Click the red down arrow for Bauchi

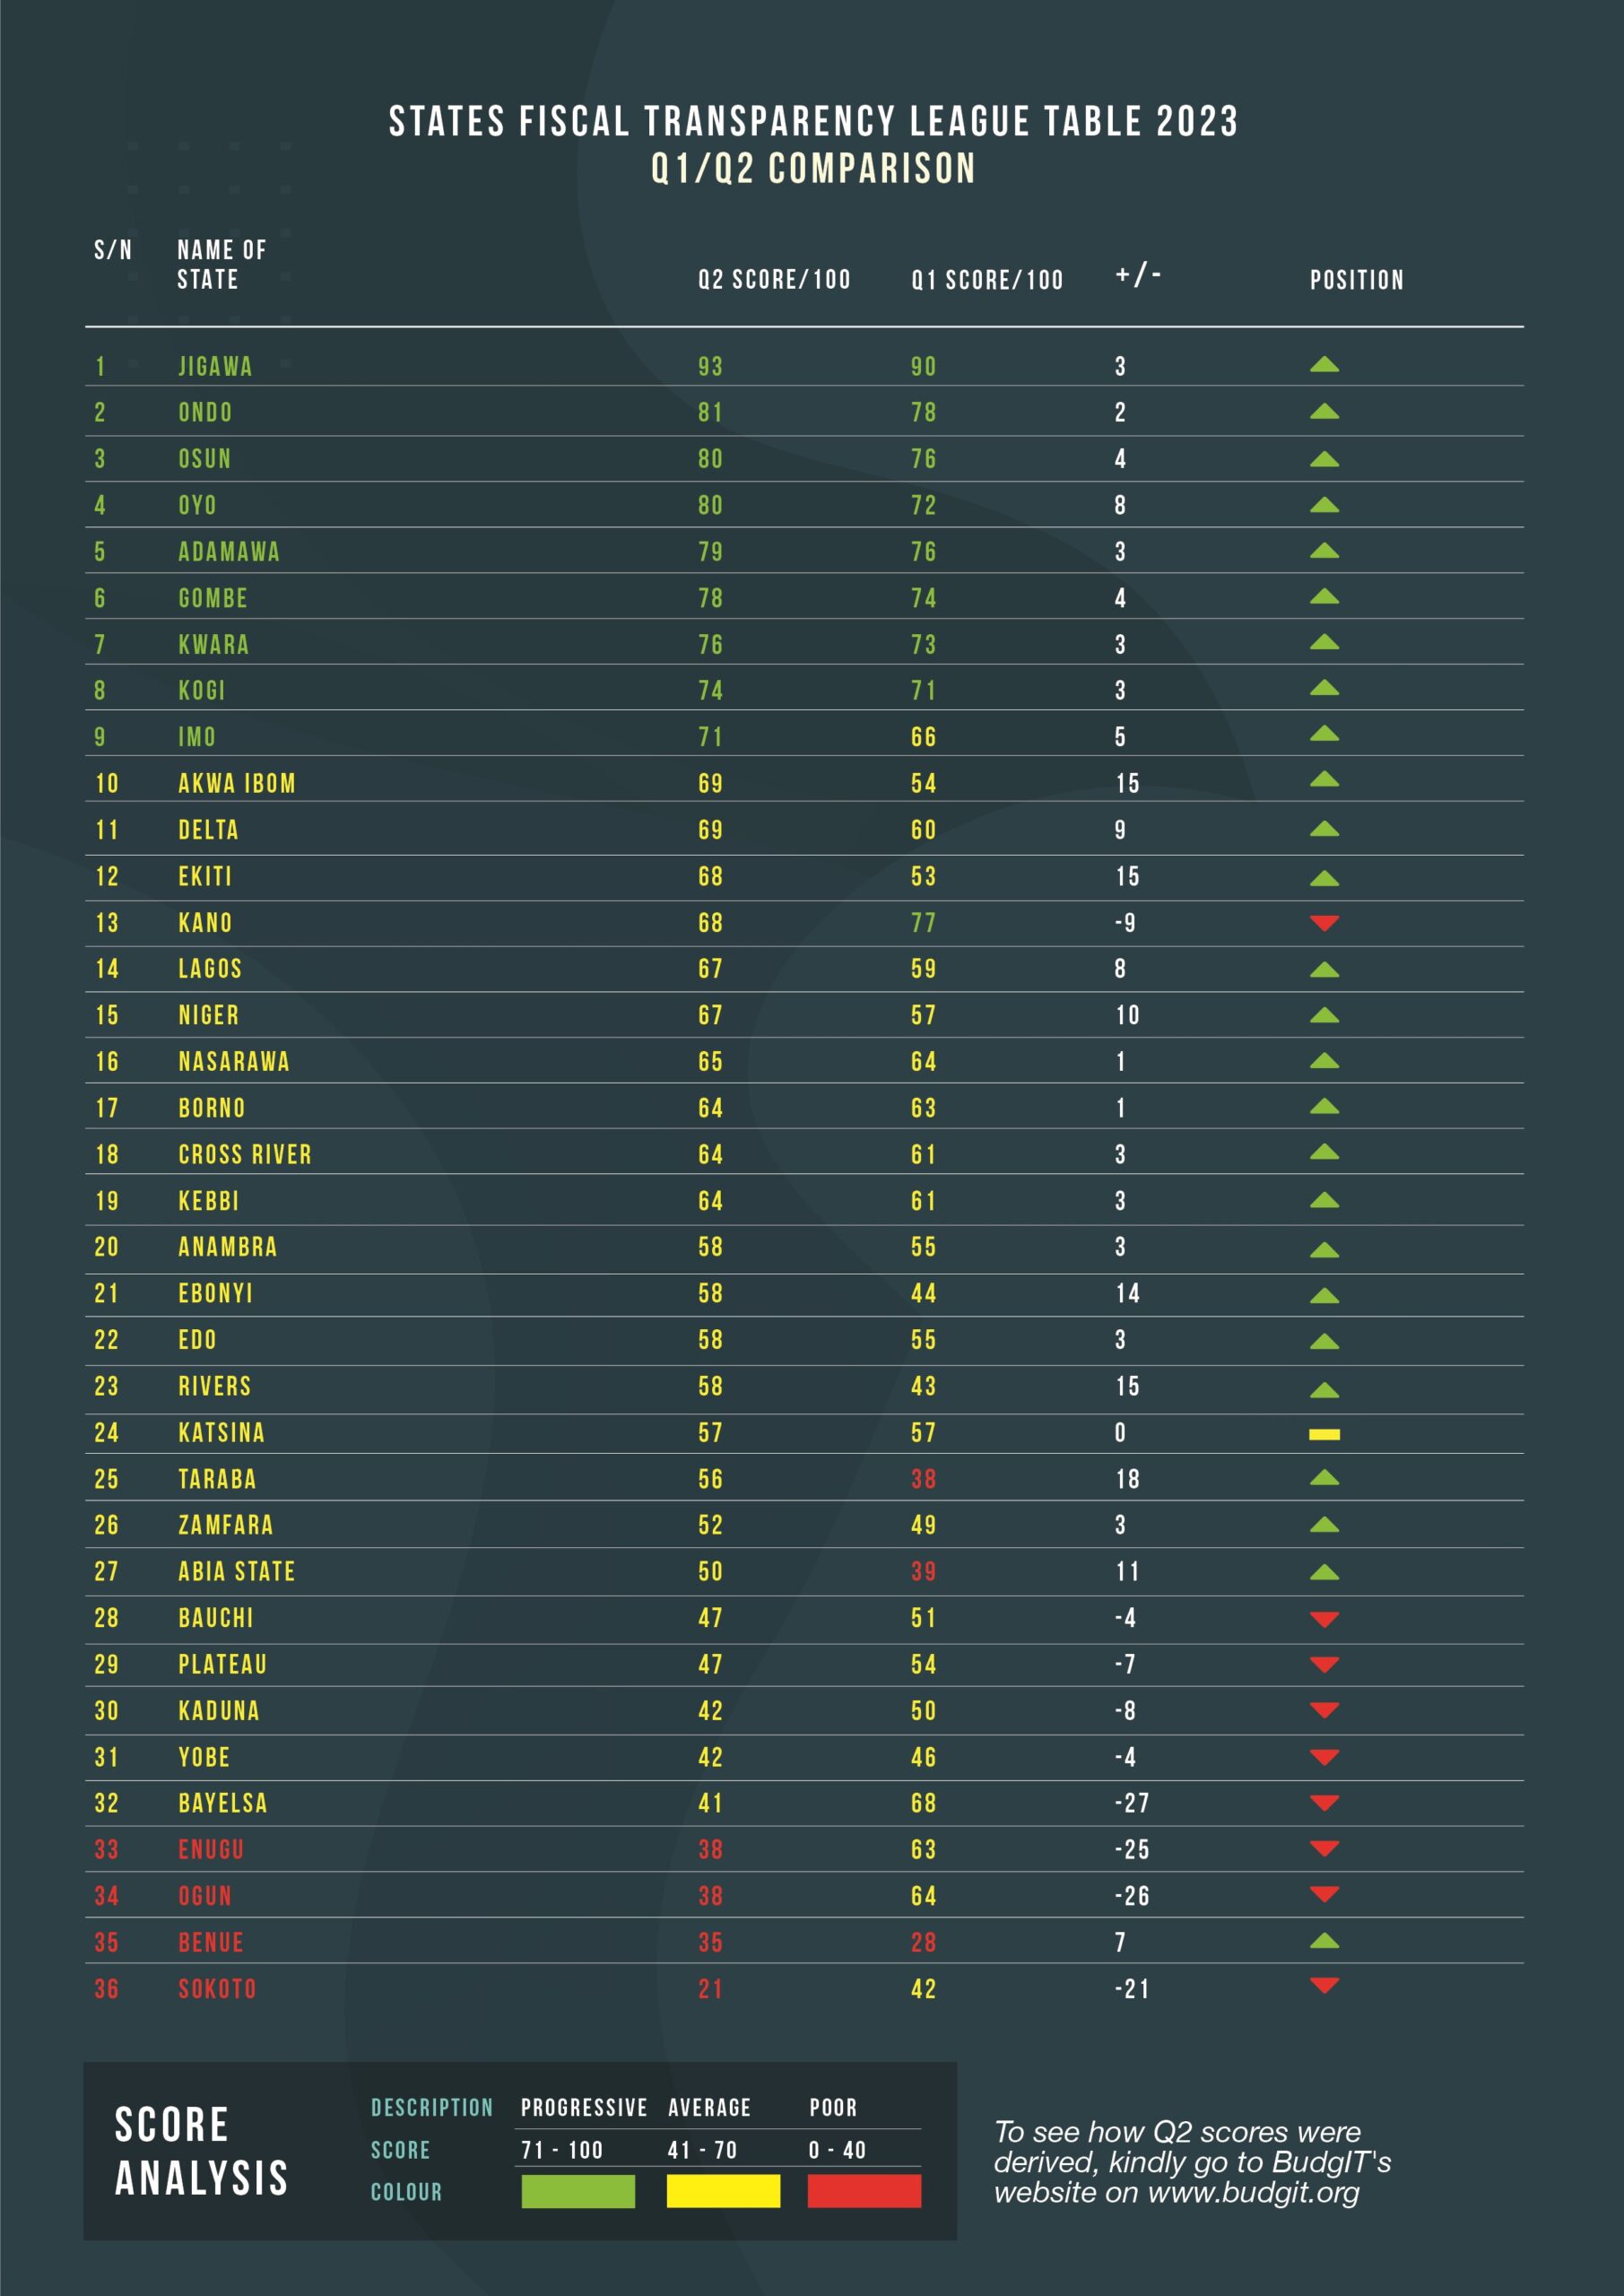(x=1324, y=1618)
